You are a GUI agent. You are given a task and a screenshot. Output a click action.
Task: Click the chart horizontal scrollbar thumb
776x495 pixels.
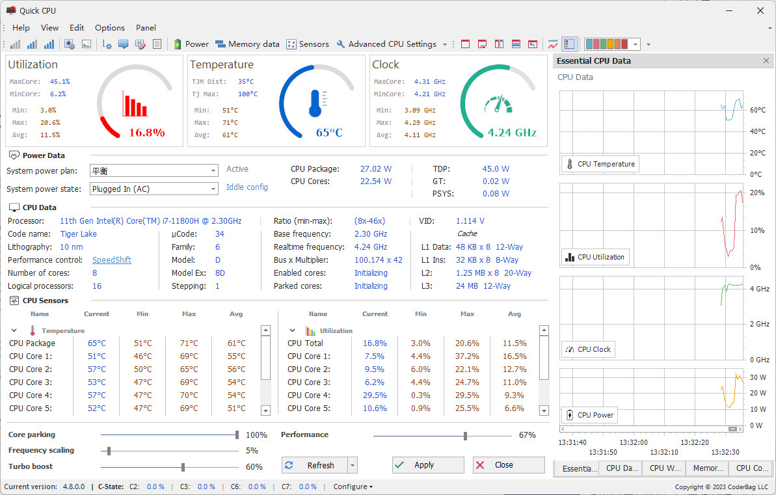(x=732, y=429)
